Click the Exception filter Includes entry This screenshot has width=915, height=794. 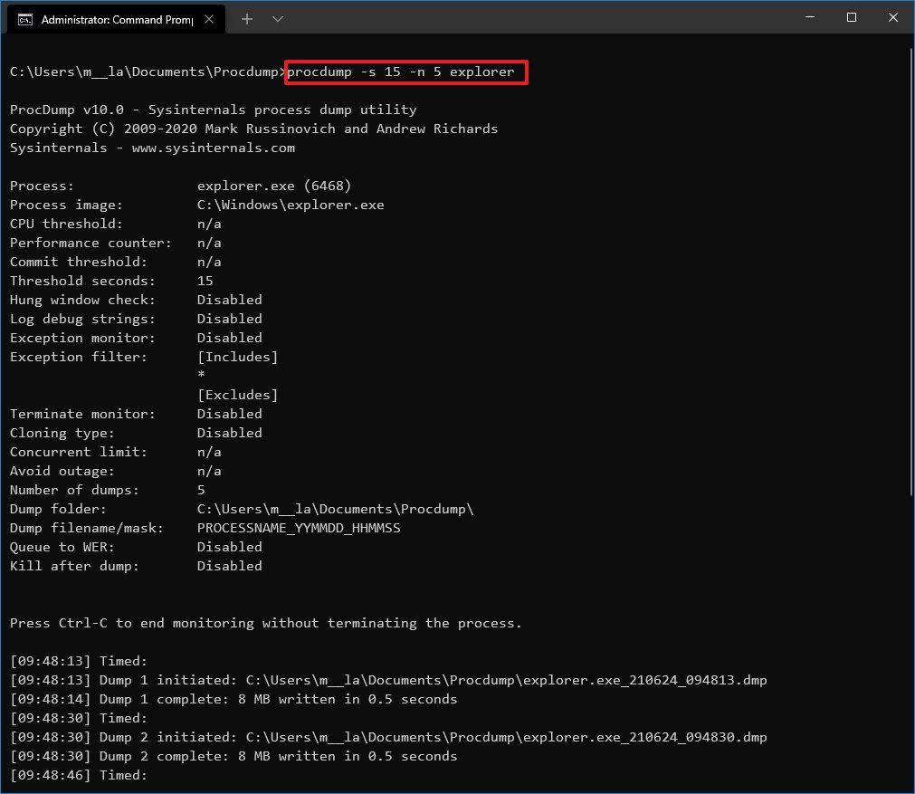237,357
